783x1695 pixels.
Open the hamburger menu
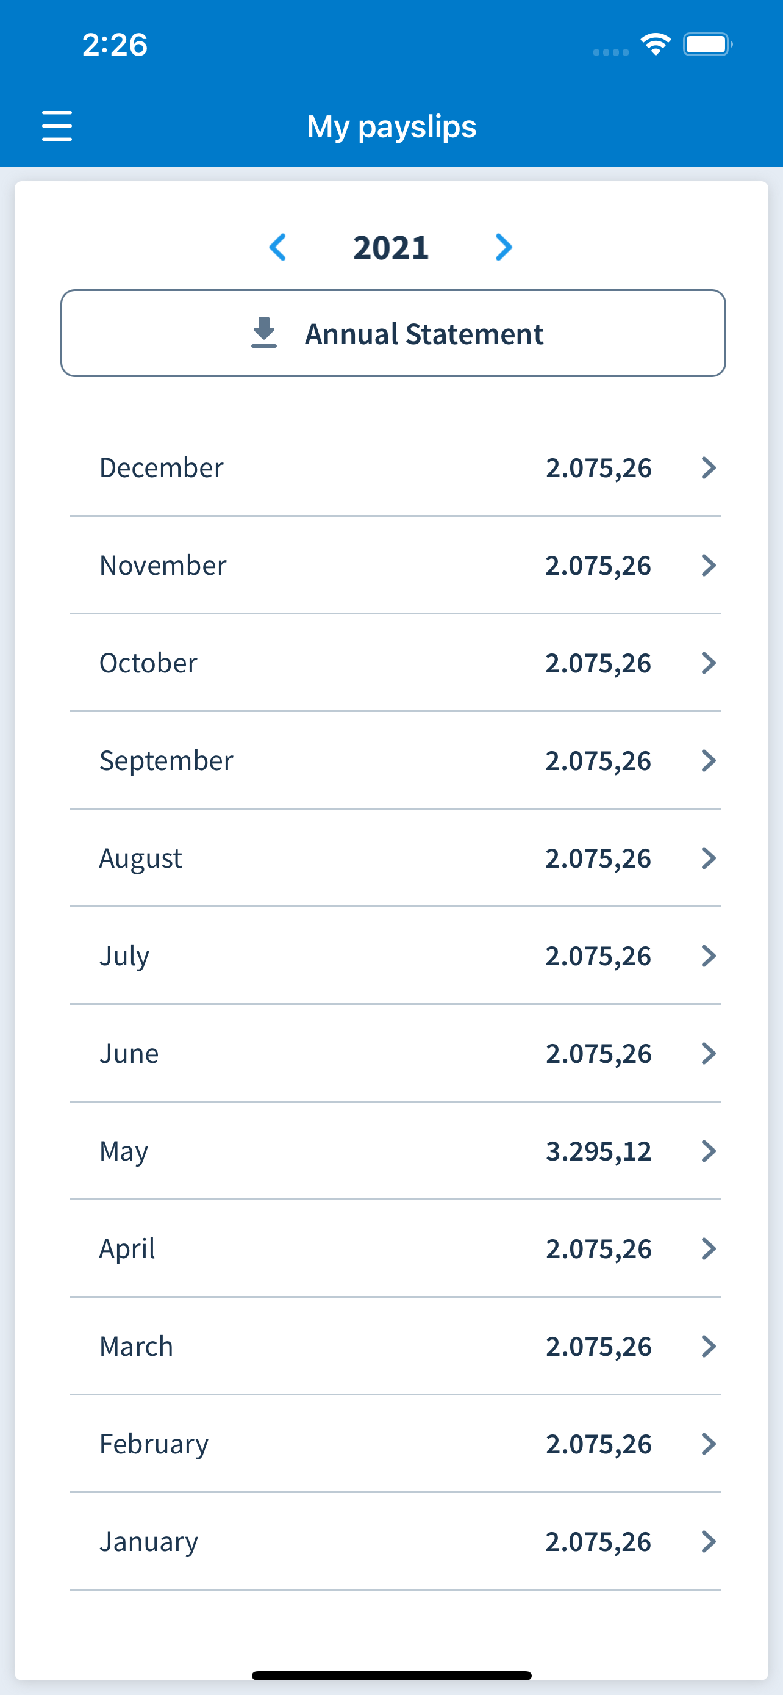[57, 126]
